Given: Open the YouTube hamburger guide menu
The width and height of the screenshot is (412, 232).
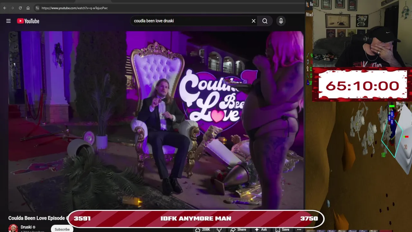Looking at the screenshot, I should (x=8, y=21).
